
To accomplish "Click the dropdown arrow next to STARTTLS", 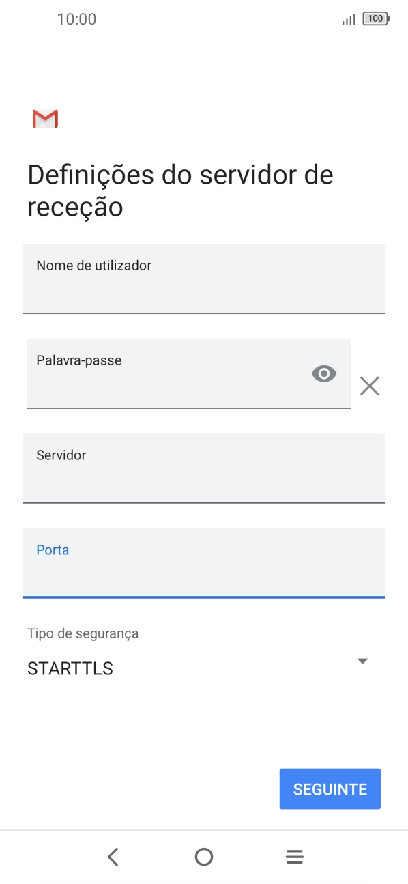I will click(x=362, y=661).
